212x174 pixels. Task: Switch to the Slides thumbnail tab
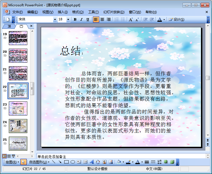(21, 26)
